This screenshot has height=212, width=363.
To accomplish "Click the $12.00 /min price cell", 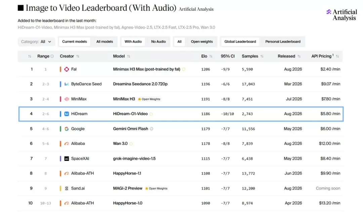I will [x=330, y=144].
